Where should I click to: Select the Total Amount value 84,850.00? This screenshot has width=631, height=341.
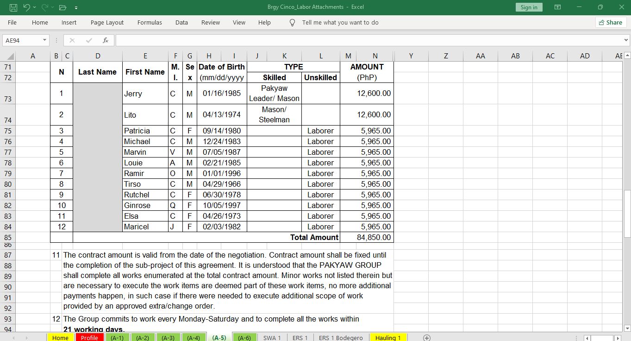[x=366, y=237]
